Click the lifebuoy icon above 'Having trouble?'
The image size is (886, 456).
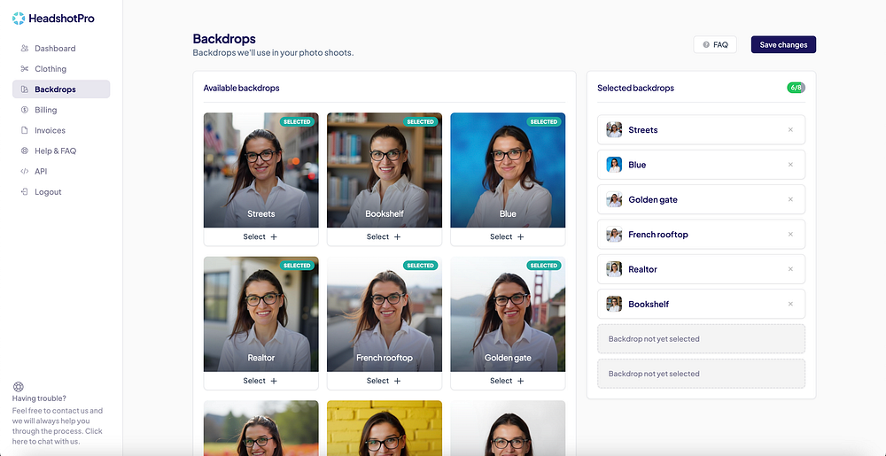[x=18, y=387]
